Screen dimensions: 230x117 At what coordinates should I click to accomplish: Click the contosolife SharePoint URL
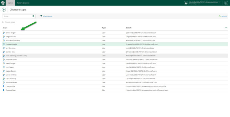(146, 86)
